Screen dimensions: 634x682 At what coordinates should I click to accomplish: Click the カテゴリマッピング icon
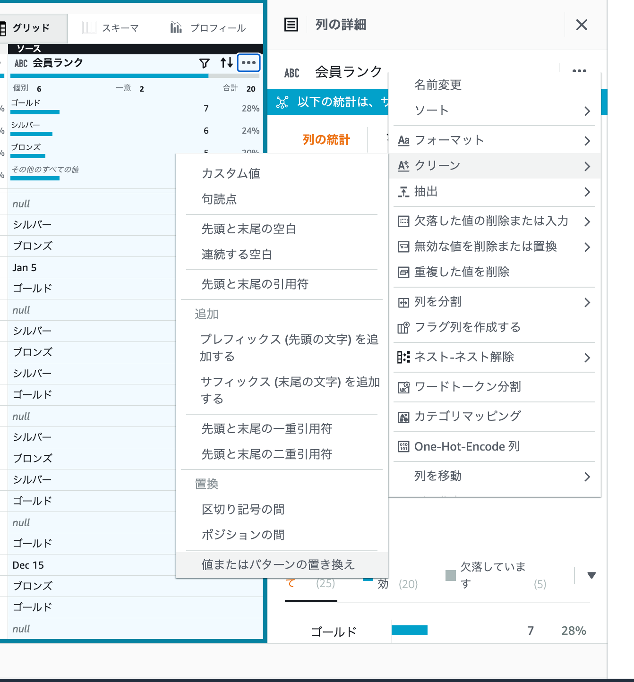403,417
